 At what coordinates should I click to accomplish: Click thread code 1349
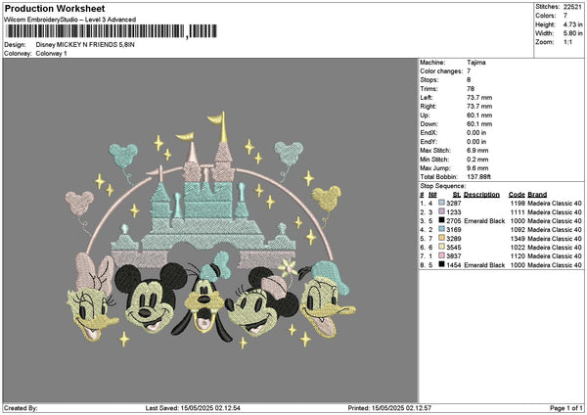click(x=518, y=239)
